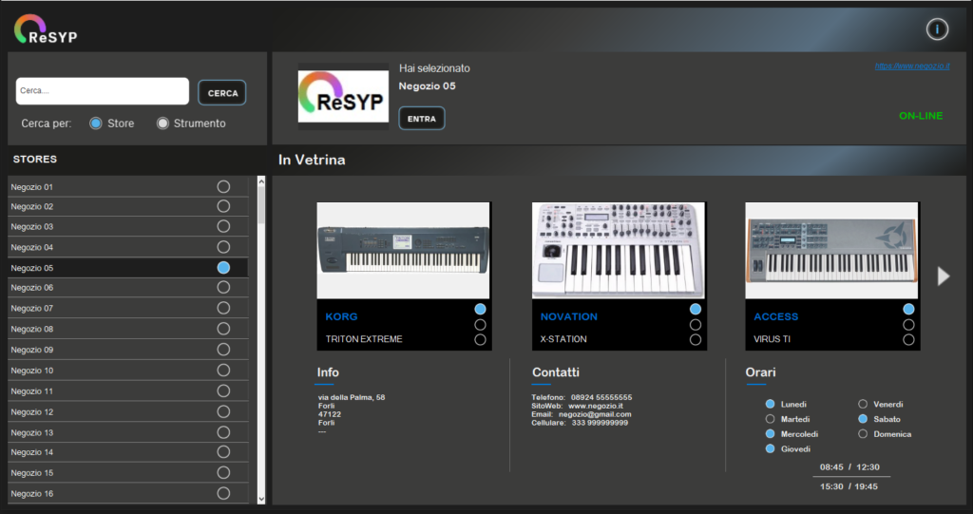Open the Novation X-Station image
Screen dimensions: 973x514
point(618,250)
